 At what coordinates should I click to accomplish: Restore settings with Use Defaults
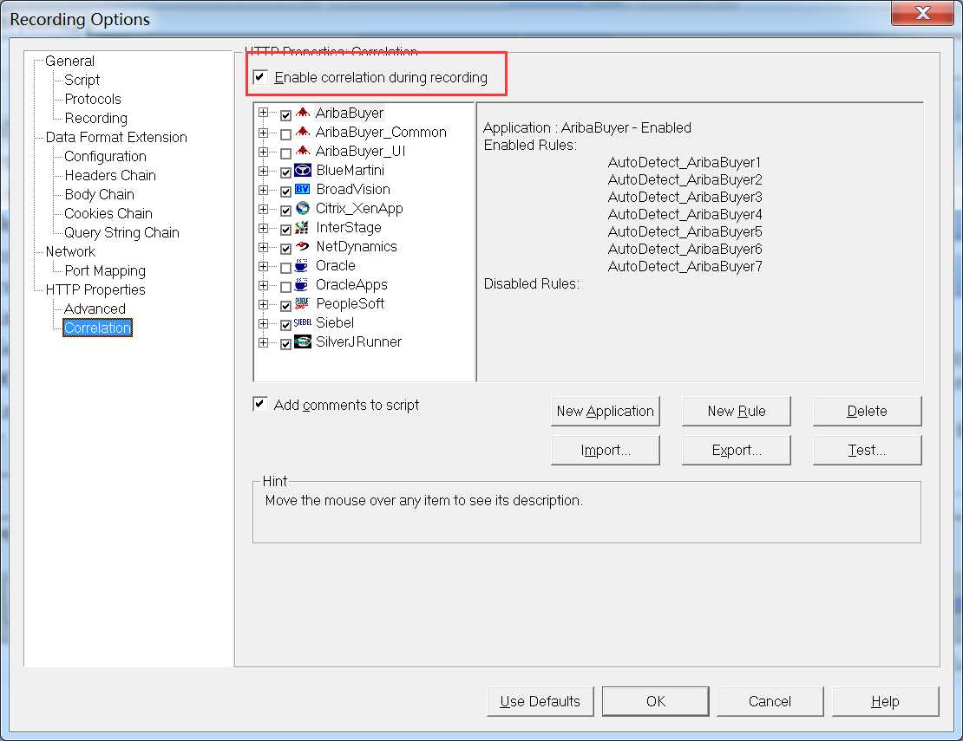point(540,701)
